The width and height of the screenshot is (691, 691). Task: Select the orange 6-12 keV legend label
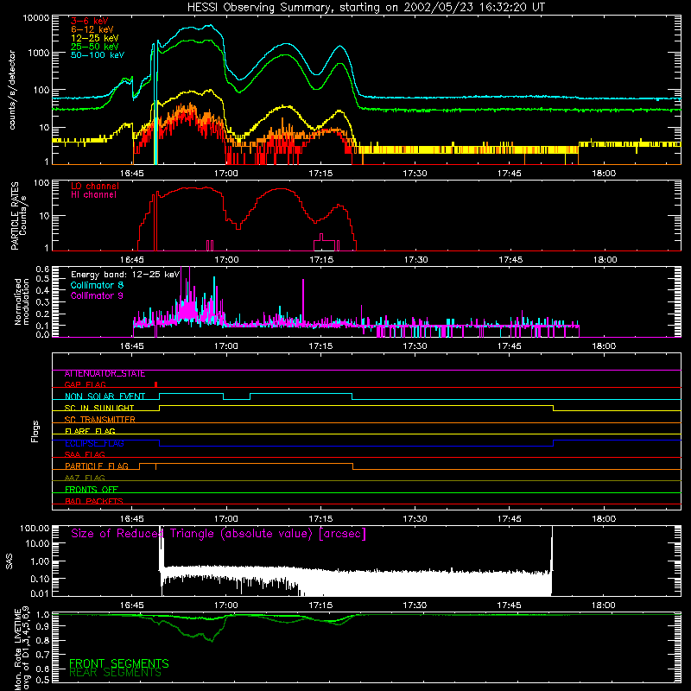[x=92, y=29]
